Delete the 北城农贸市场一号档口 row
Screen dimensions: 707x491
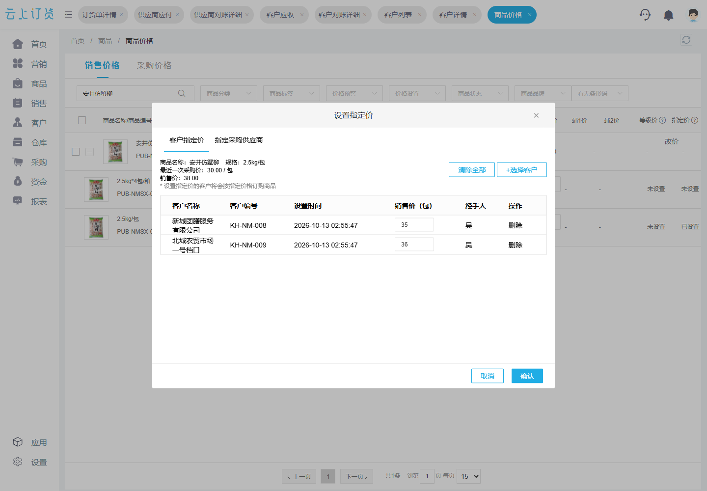(x=516, y=245)
